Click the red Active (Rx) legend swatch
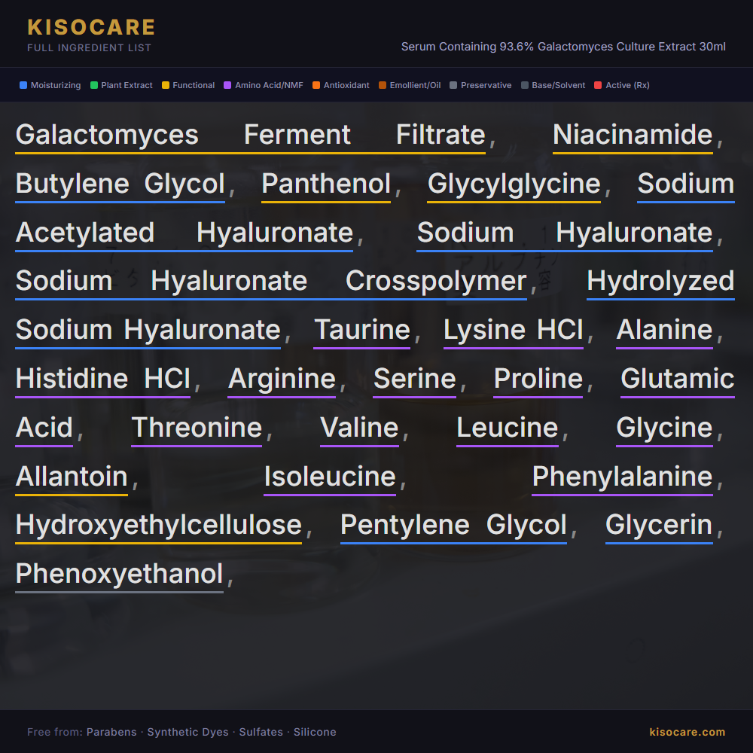 (599, 86)
